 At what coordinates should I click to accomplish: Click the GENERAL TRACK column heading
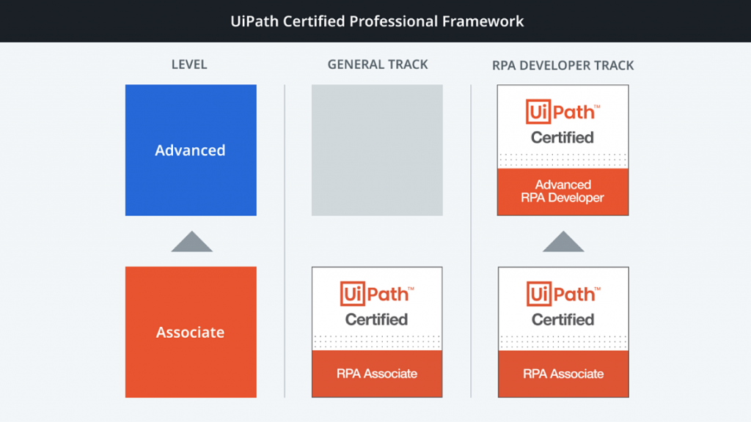pos(378,64)
